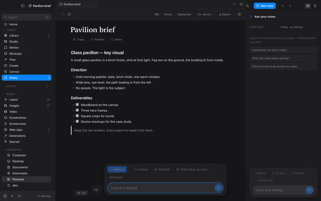
Task: Click the voice waveform button
Action: (x=96, y=190)
